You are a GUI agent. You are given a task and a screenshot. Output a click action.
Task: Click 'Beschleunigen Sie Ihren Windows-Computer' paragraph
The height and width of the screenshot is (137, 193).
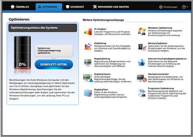click(x=42, y=90)
